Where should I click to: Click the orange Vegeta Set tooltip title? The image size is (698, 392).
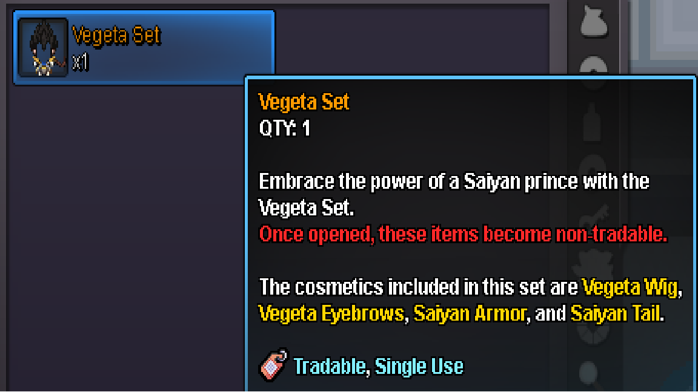pyautogui.click(x=304, y=102)
